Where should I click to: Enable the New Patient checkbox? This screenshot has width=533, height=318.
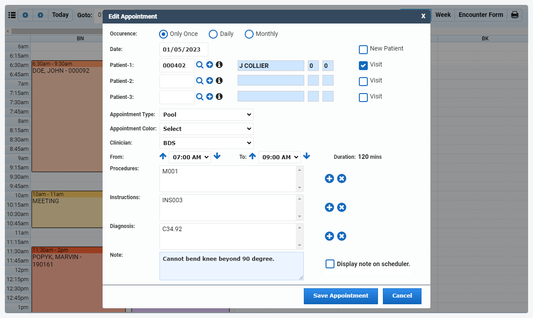point(363,49)
